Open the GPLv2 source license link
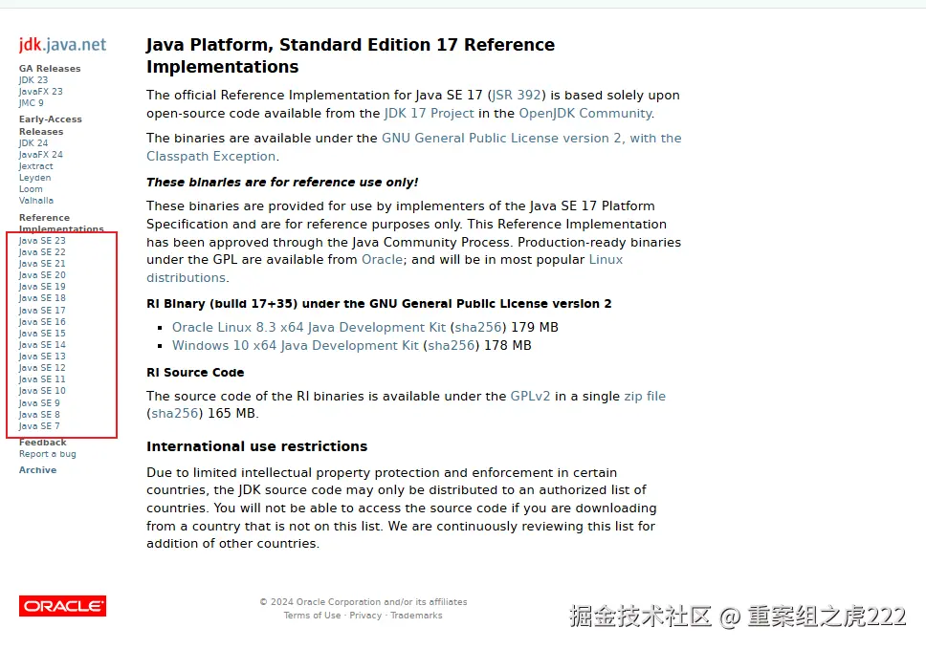The height and width of the screenshot is (649, 926). tap(530, 397)
